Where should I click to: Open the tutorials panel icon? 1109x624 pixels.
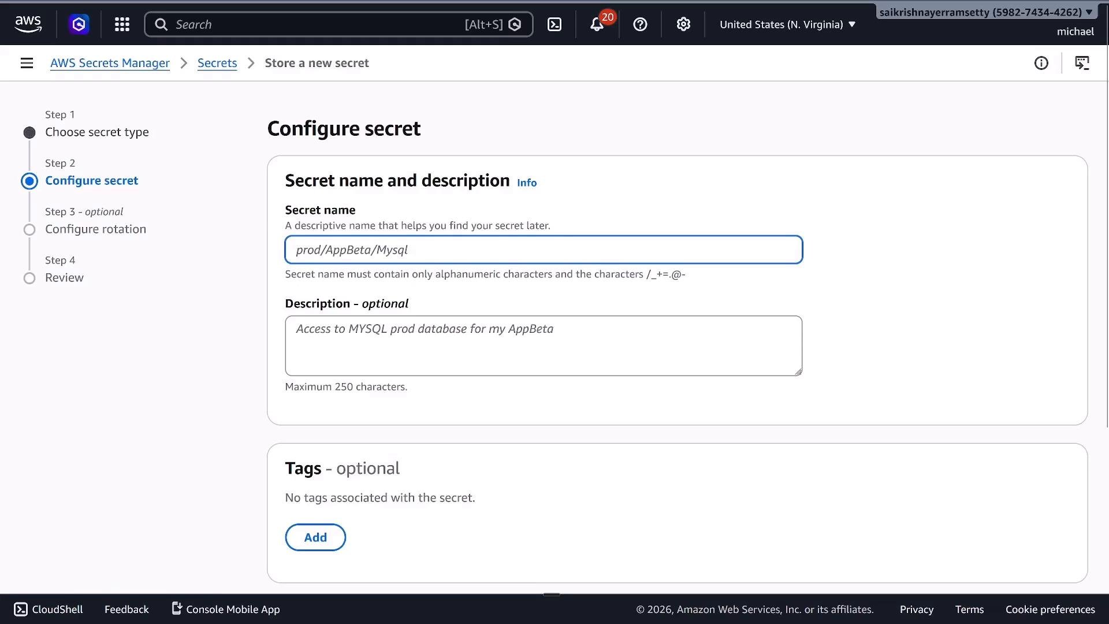[1082, 63]
